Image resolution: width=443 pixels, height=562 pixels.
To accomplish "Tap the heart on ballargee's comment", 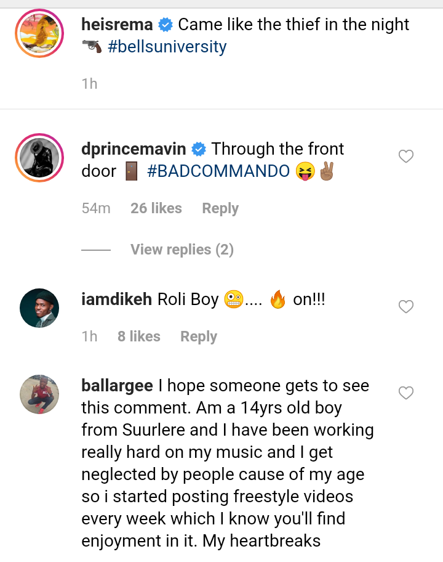I will (x=406, y=393).
